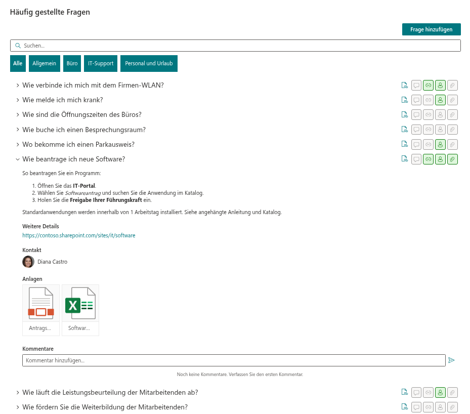
Task: Show the 'IT-Support' questions
Action: tap(101, 64)
